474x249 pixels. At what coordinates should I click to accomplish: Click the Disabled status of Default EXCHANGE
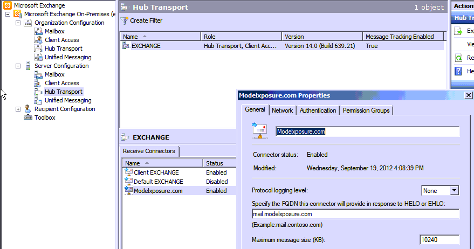click(x=217, y=182)
